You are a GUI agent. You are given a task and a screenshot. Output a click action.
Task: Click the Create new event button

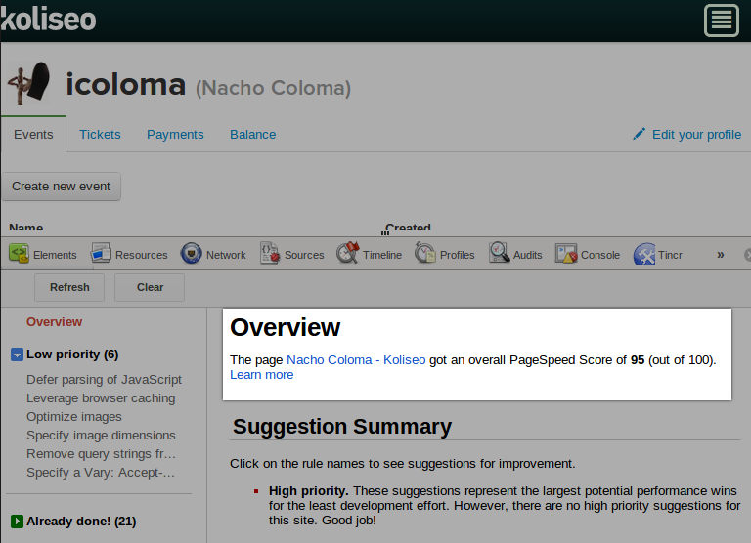(x=62, y=187)
